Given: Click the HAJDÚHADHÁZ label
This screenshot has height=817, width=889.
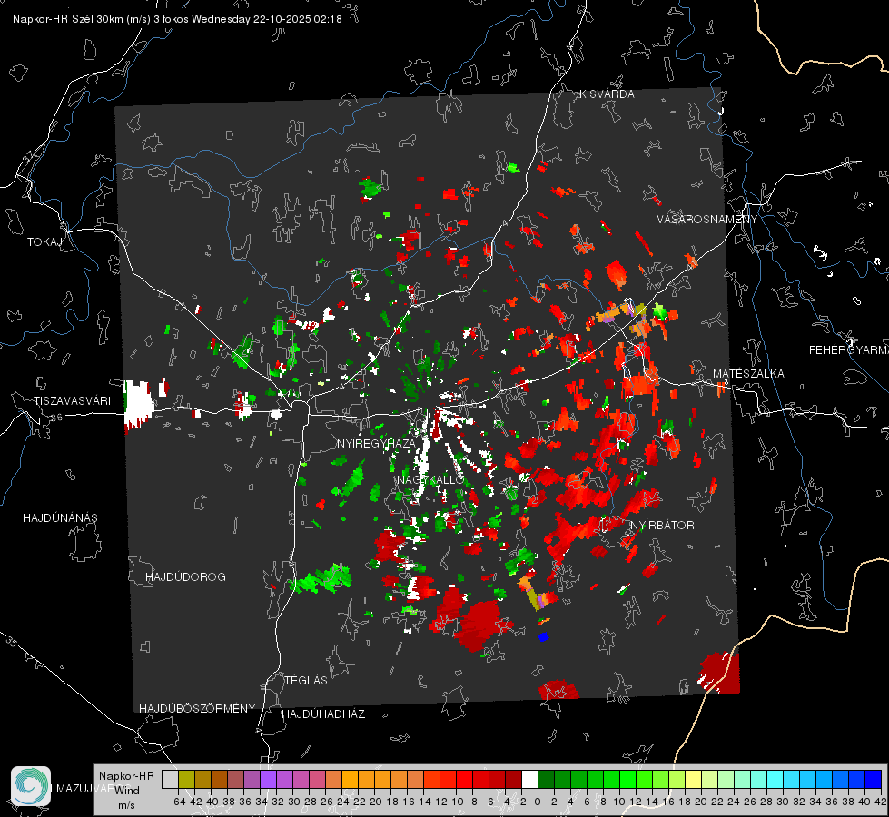Looking at the screenshot, I should (323, 714).
